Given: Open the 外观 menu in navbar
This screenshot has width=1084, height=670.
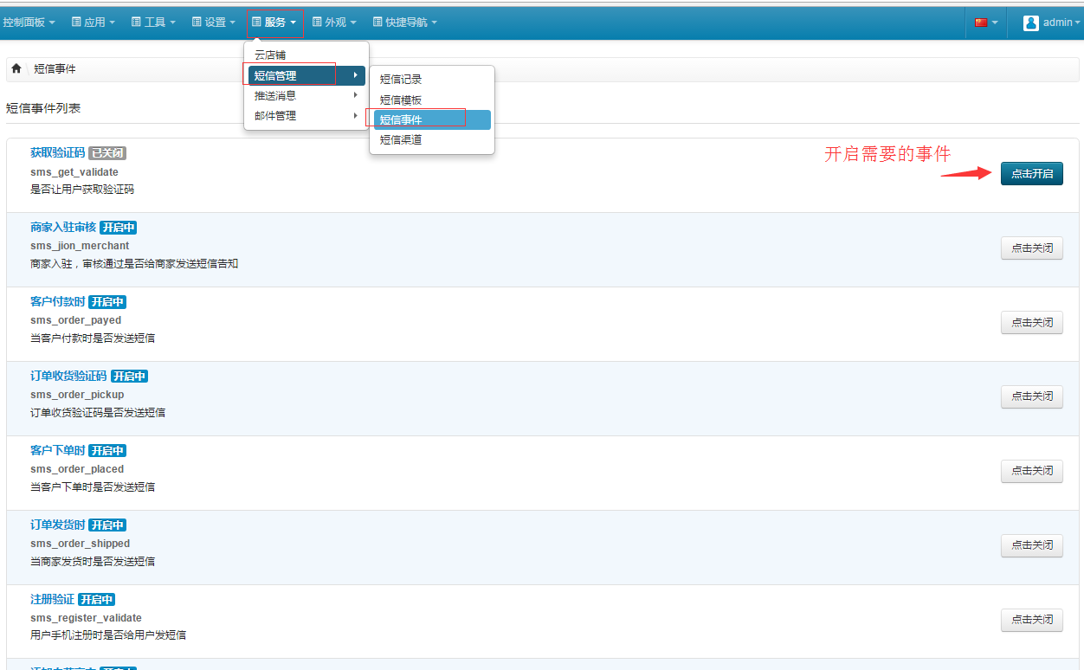Looking at the screenshot, I should click(x=334, y=23).
